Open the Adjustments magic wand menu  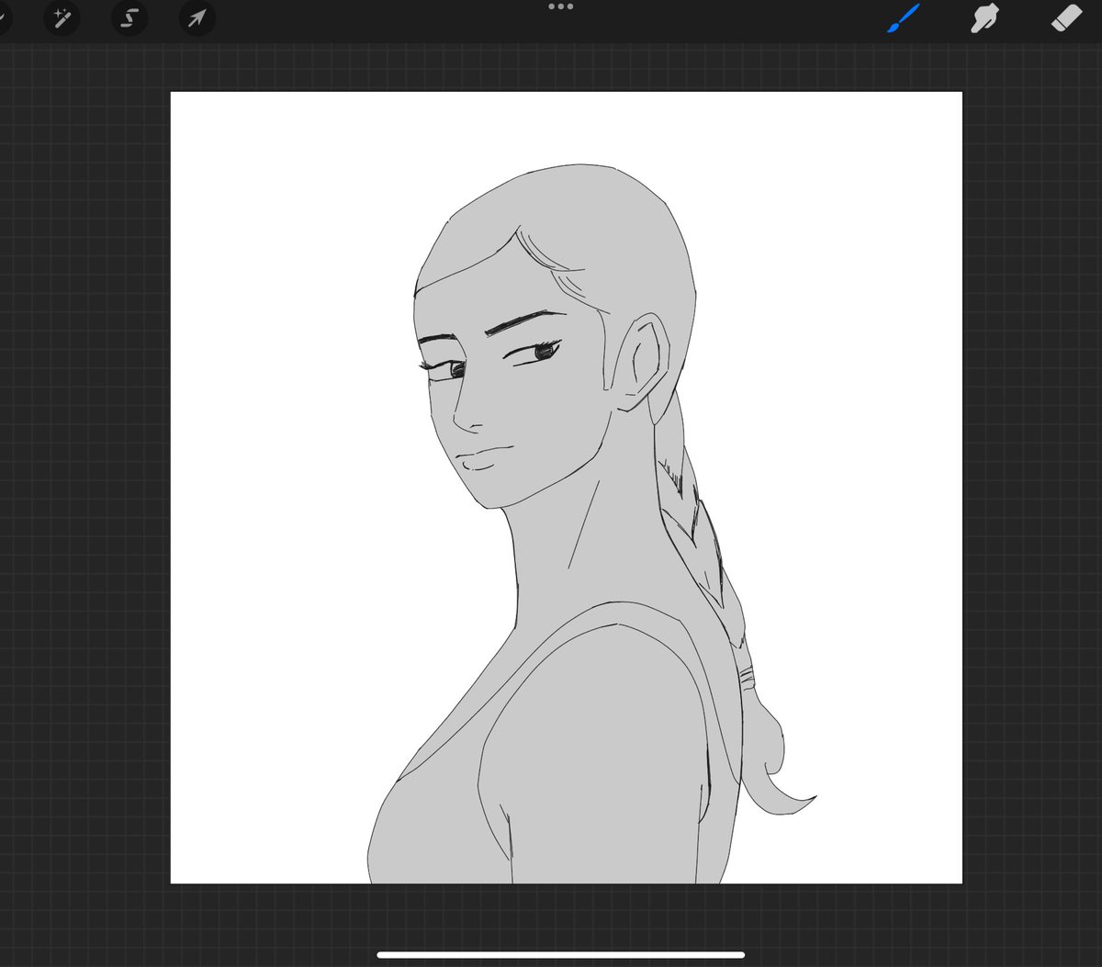pos(62,17)
